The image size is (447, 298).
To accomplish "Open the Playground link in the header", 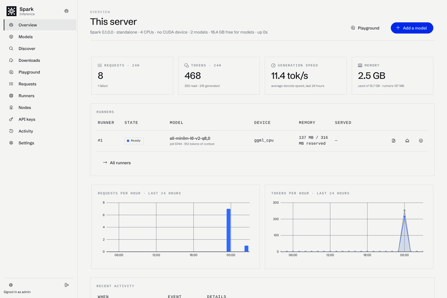I will [x=365, y=28].
